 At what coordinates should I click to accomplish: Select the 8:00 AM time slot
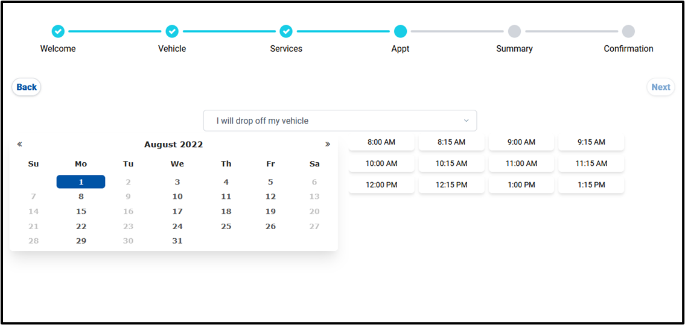pyautogui.click(x=381, y=142)
